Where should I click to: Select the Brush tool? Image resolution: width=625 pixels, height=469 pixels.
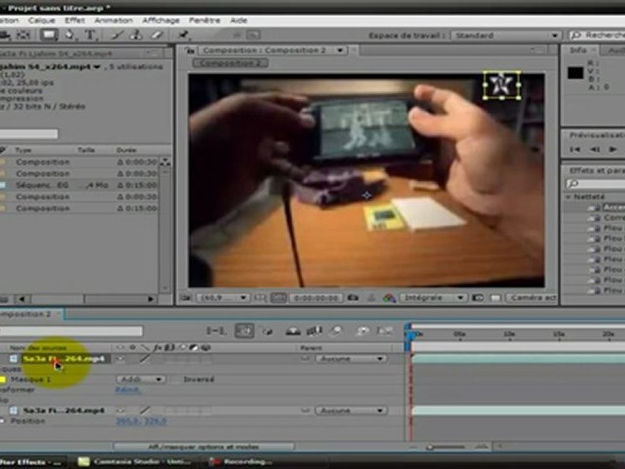tap(117, 35)
